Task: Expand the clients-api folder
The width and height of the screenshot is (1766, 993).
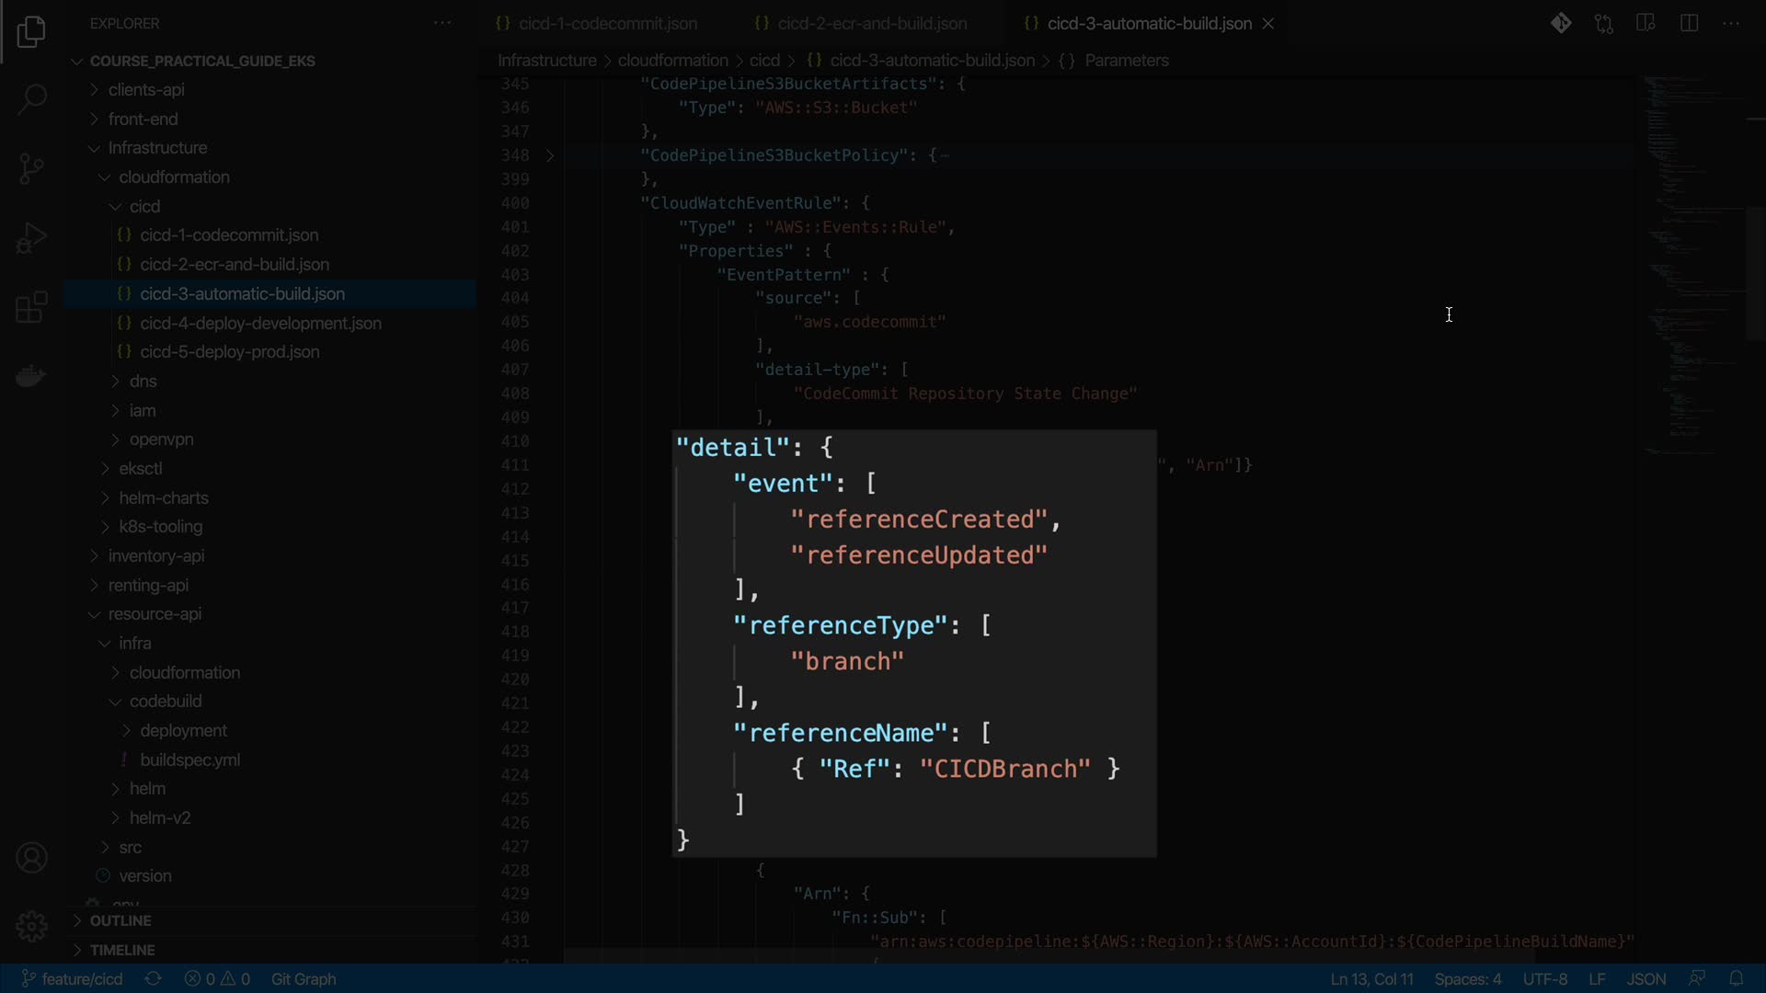Action: tap(146, 90)
